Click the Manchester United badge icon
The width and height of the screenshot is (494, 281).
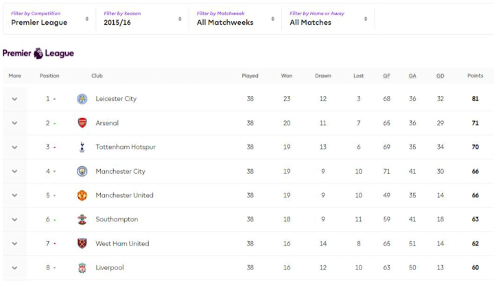point(82,195)
